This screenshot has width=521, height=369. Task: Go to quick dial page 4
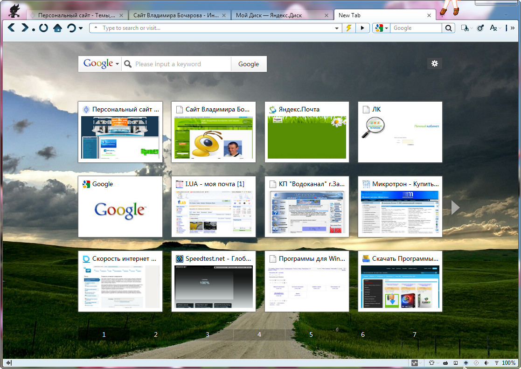pyautogui.click(x=259, y=334)
